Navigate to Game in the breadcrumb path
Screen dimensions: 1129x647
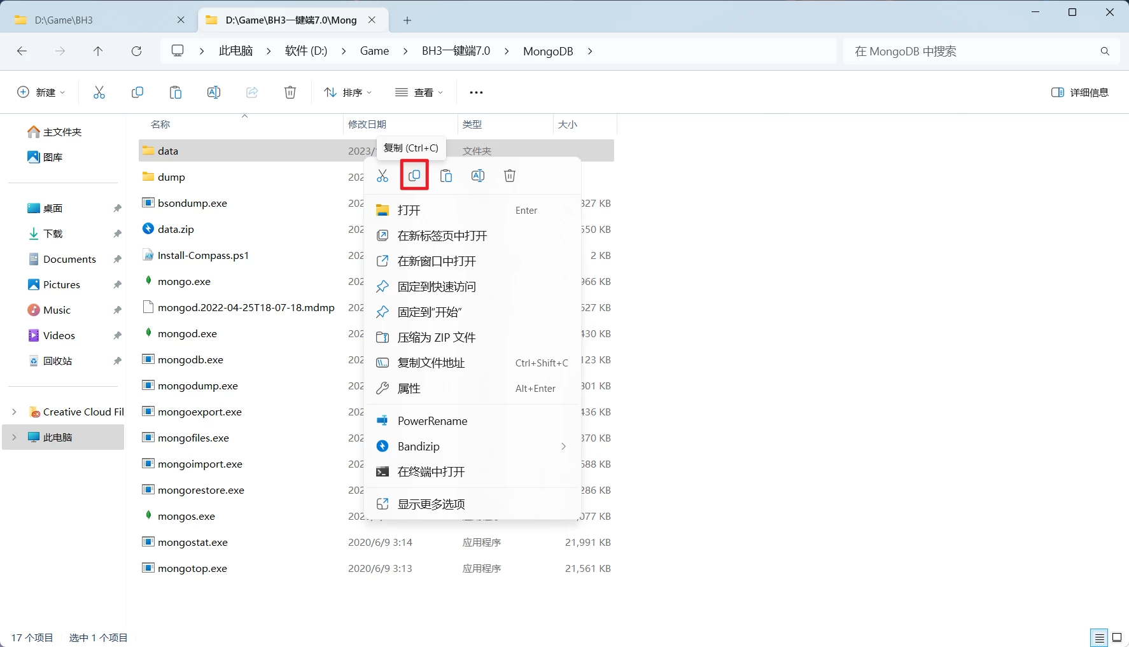374,51
